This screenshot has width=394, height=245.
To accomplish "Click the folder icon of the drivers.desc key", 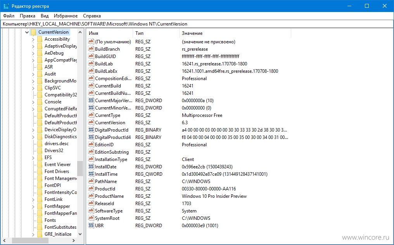I will click(x=40, y=144).
